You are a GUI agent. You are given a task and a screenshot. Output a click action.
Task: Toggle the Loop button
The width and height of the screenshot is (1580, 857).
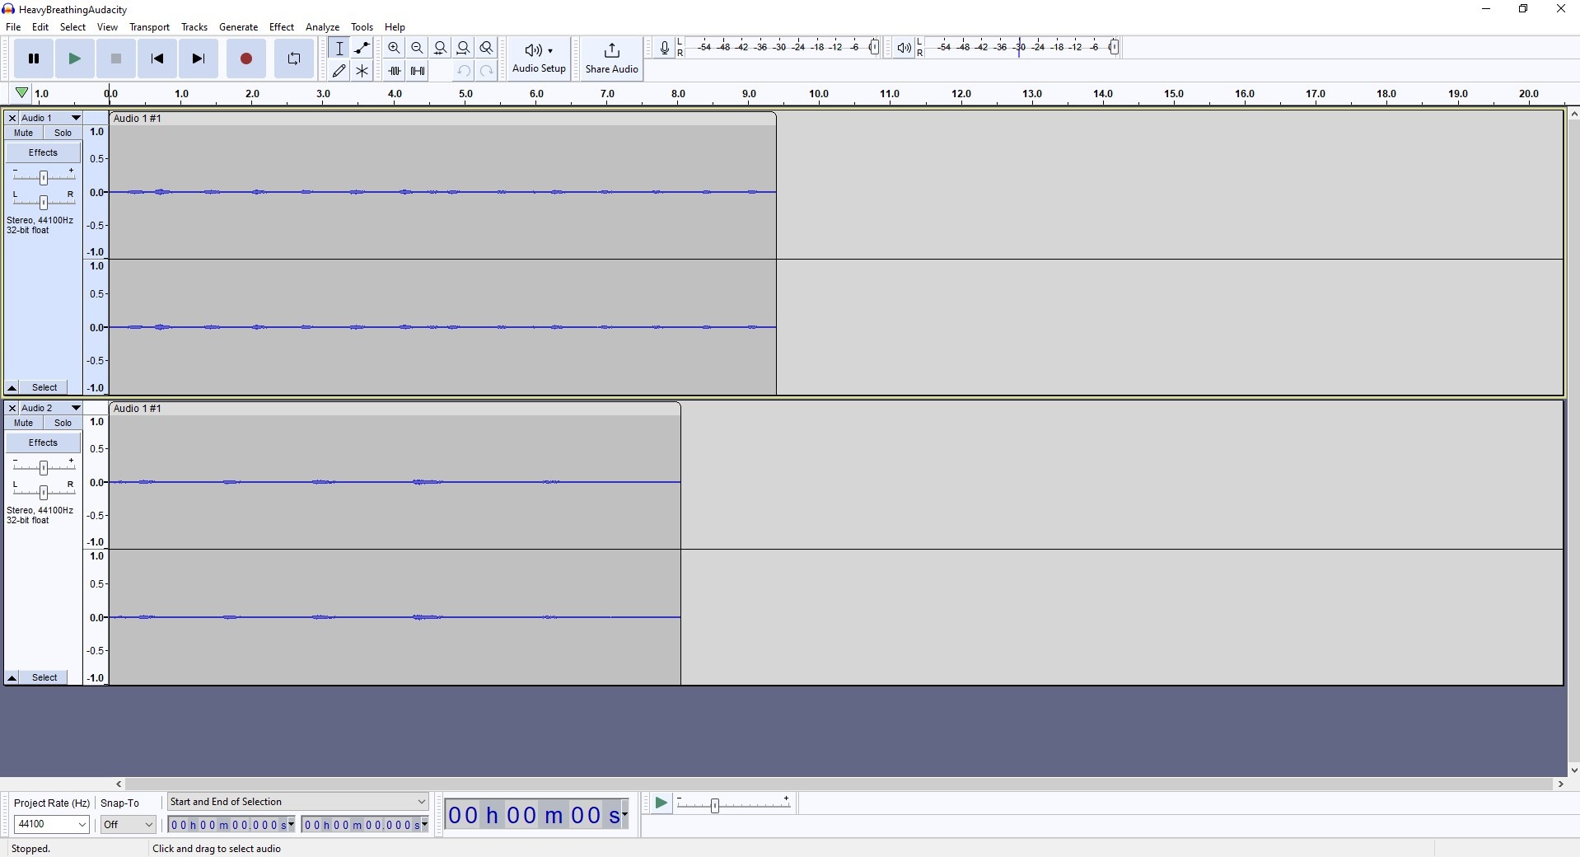tap(293, 59)
